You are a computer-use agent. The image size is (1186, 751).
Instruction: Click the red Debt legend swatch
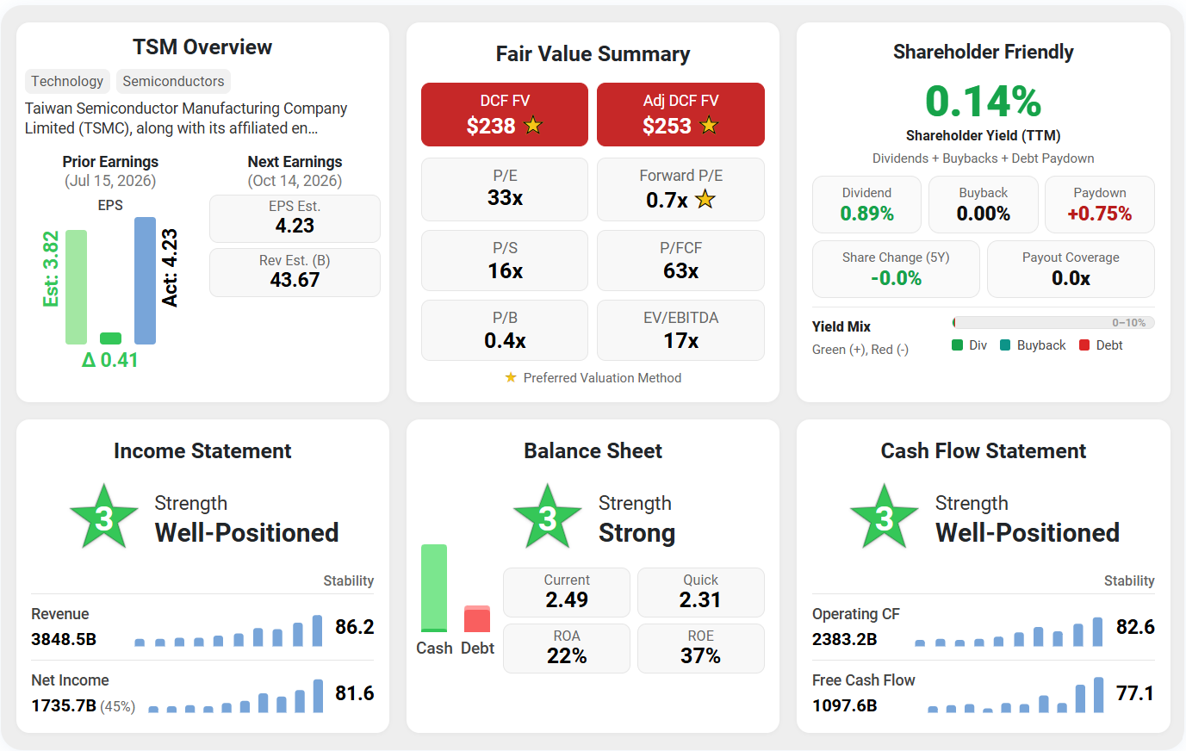pos(1084,345)
